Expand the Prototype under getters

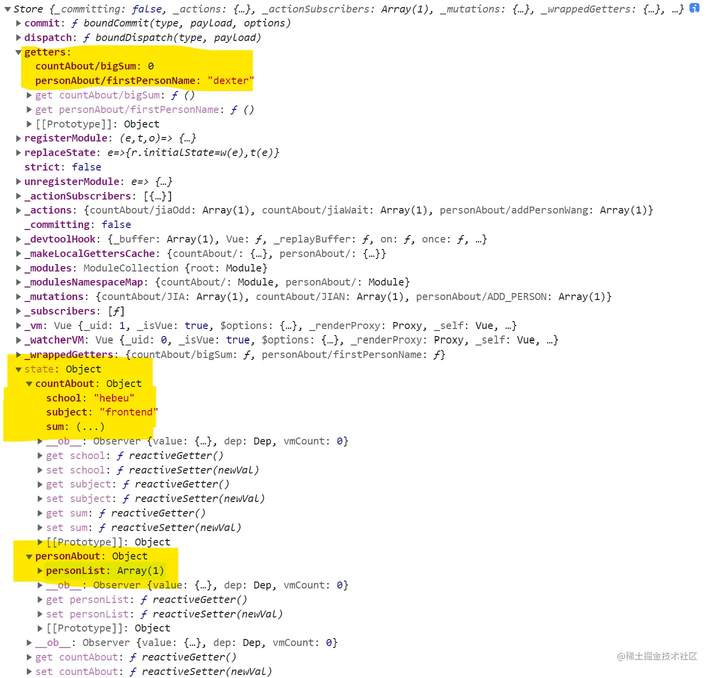[29, 124]
